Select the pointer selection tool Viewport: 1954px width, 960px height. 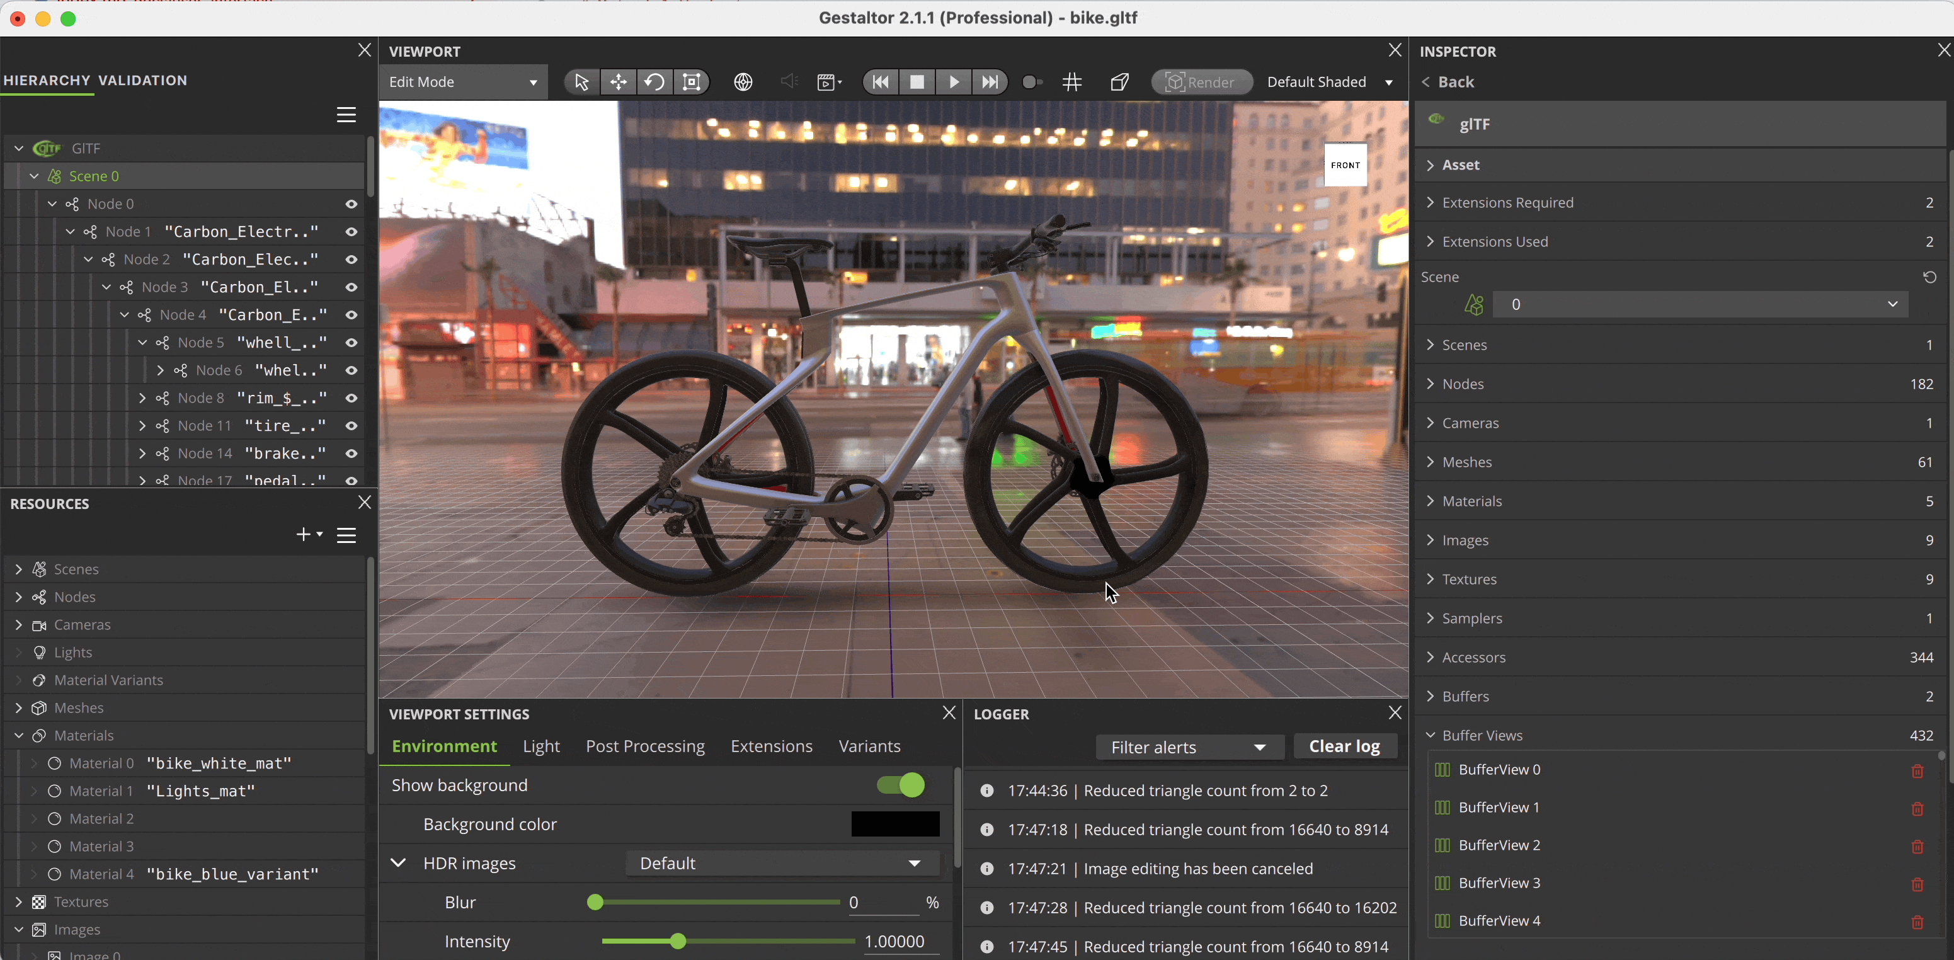582,82
